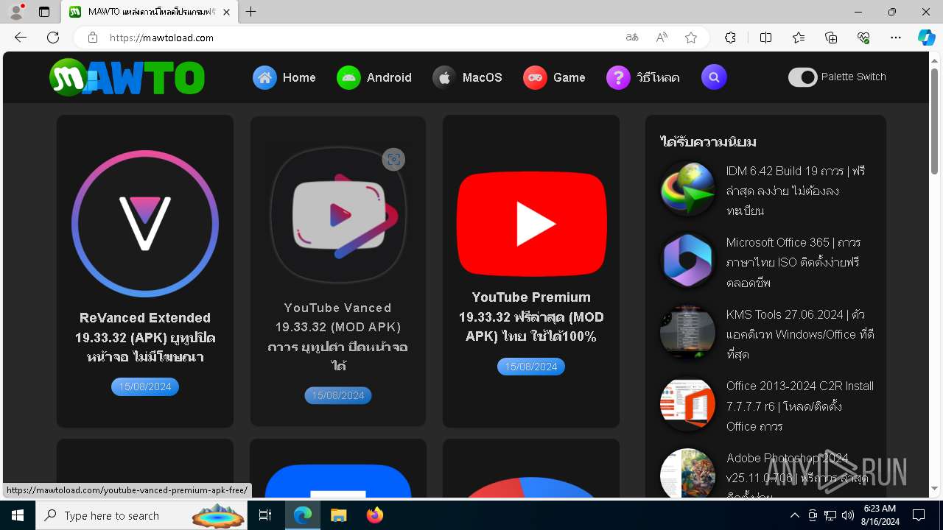Screen dimensions: 943x530
Task: Open the YouTube Premium red play thumbnail
Action: pyautogui.click(x=531, y=224)
